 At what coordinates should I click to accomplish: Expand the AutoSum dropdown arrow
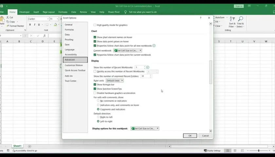click(x=227, y=17)
